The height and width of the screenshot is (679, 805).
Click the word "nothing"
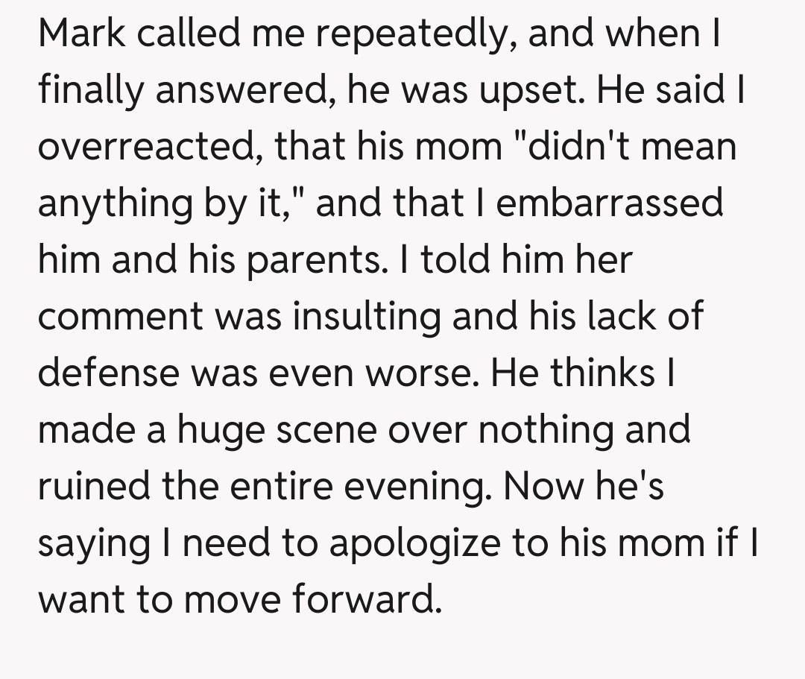(550, 429)
